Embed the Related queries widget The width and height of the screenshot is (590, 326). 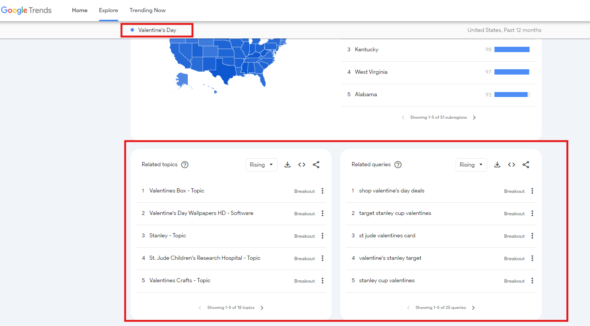[512, 165]
